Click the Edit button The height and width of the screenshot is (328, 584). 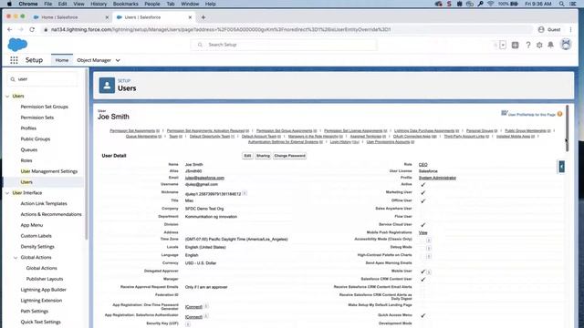tap(247, 156)
